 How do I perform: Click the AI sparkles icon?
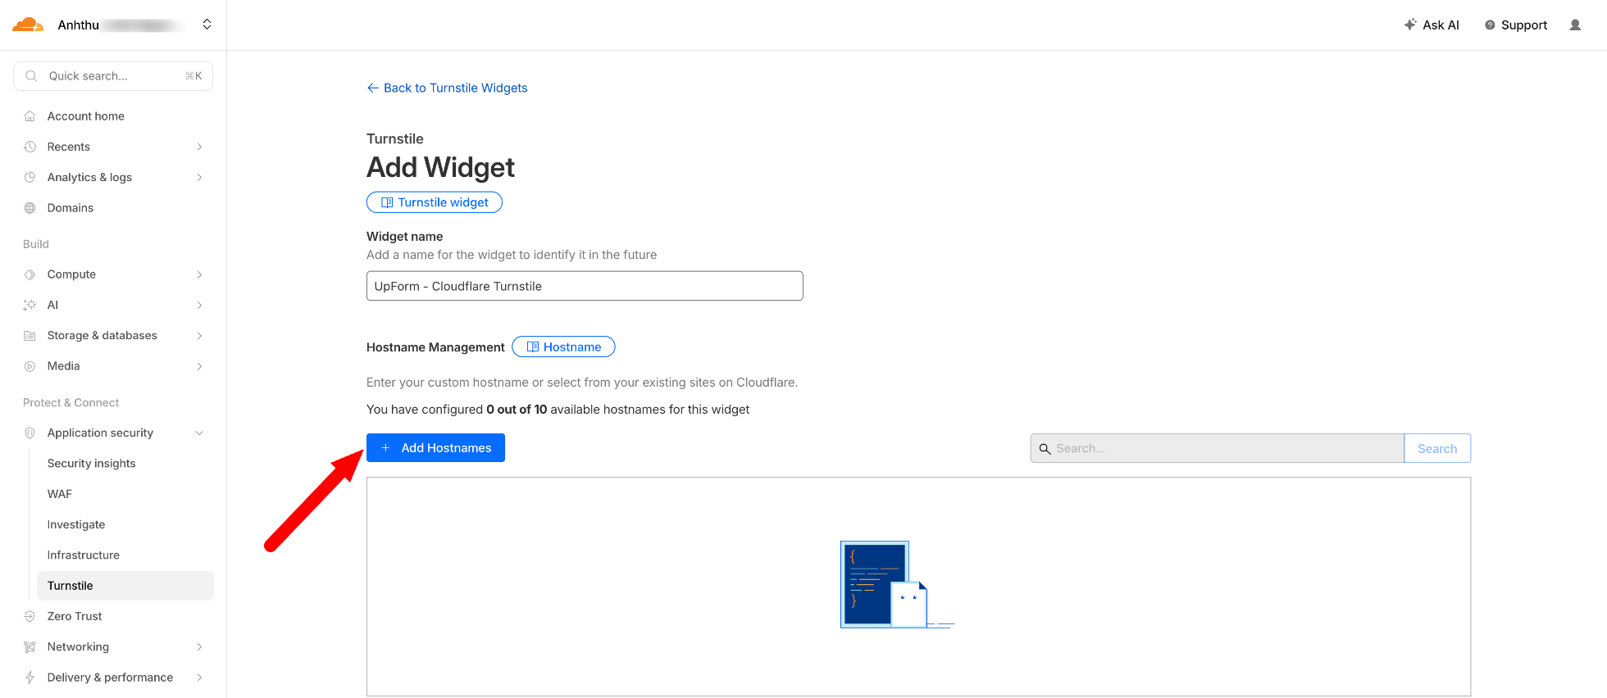pos(30,305)
